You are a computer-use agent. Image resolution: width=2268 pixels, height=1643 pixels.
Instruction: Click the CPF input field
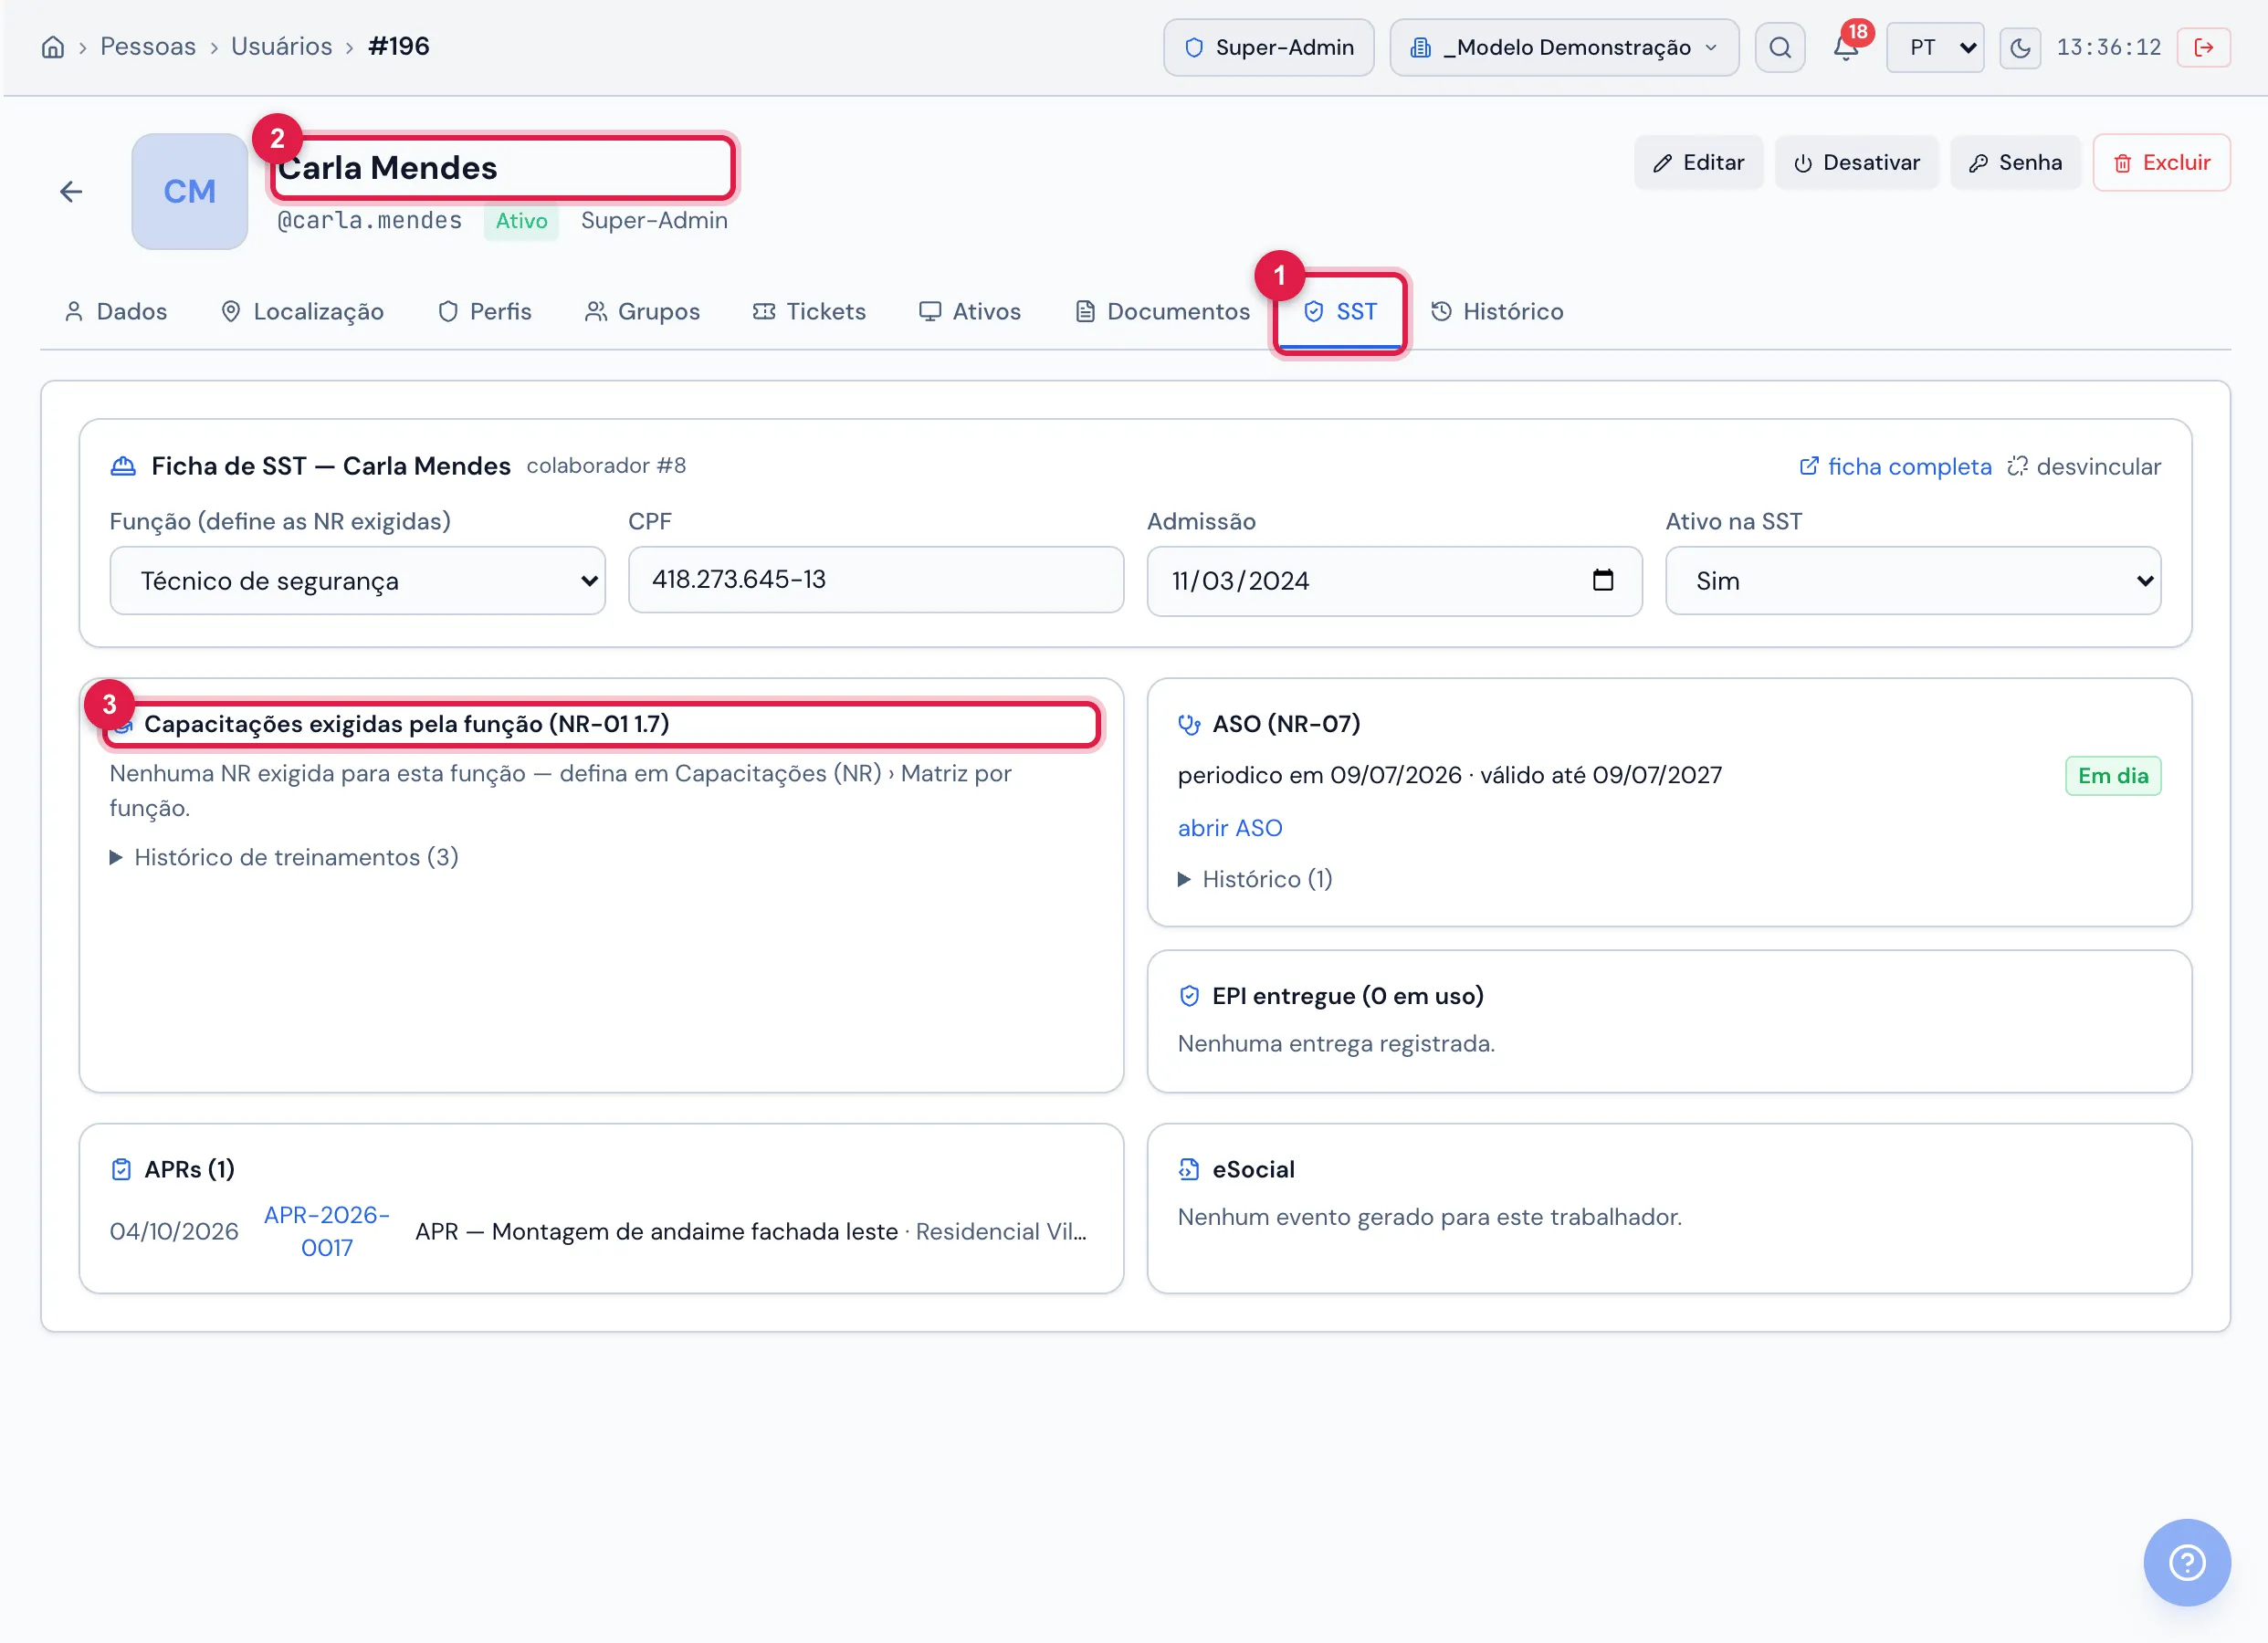(876, 580)
